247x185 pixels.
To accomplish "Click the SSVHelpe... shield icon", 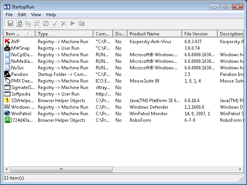I will (x=7, y=100).
